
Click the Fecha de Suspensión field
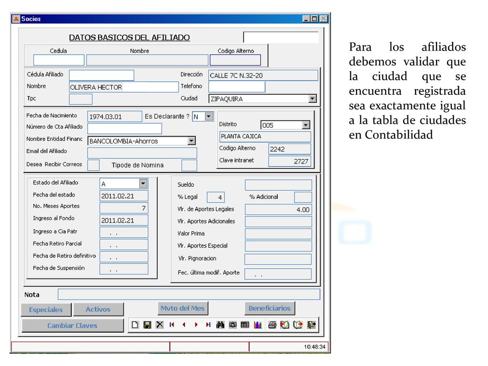(124, 269)
